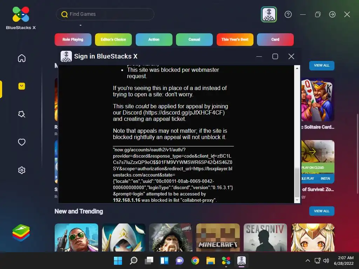
Task: Click the 192.168.1.16 IP address text
Action: coord(127,200)
